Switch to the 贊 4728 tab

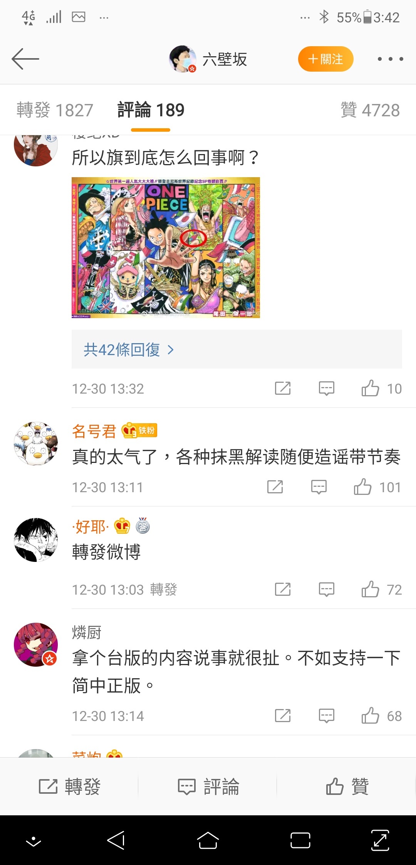[370, 110]
